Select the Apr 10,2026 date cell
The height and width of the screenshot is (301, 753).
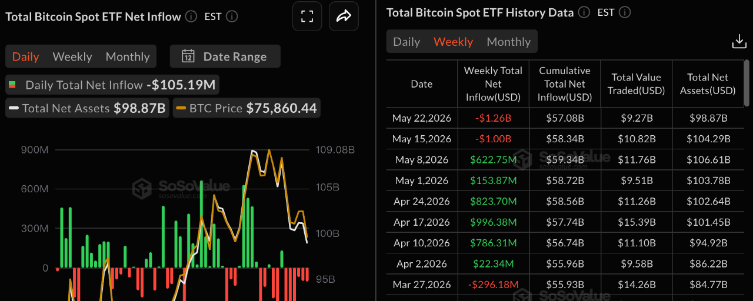(422, 243)
